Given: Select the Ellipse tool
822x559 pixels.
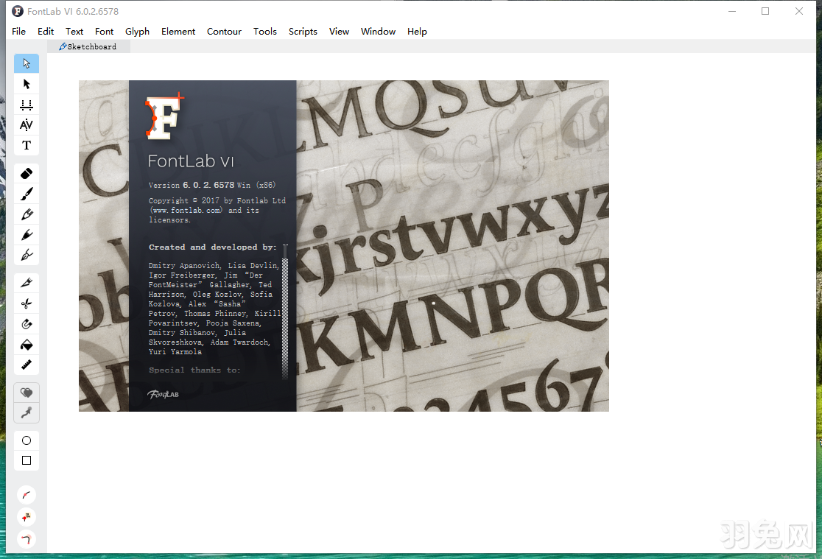Looking at the screenshot, I should pyautogui.click(x=27, y=440).
